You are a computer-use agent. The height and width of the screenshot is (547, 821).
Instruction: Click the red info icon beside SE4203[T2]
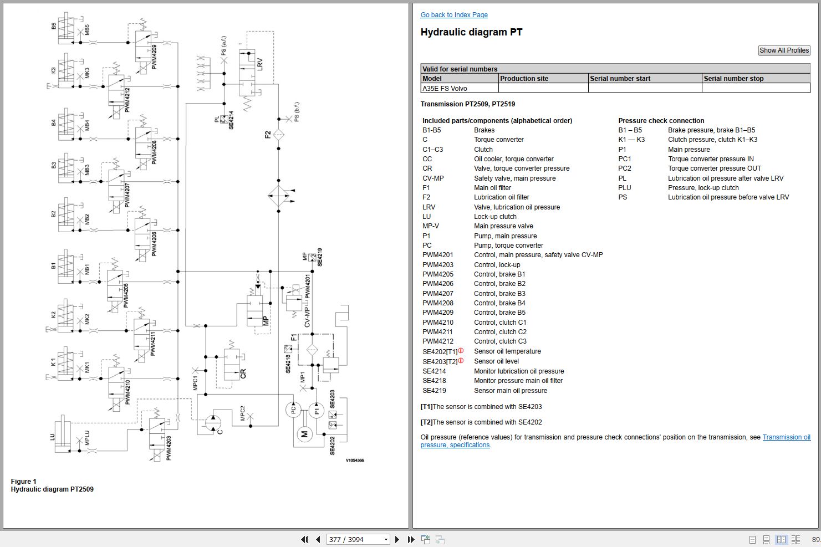(x=461, y=361)
